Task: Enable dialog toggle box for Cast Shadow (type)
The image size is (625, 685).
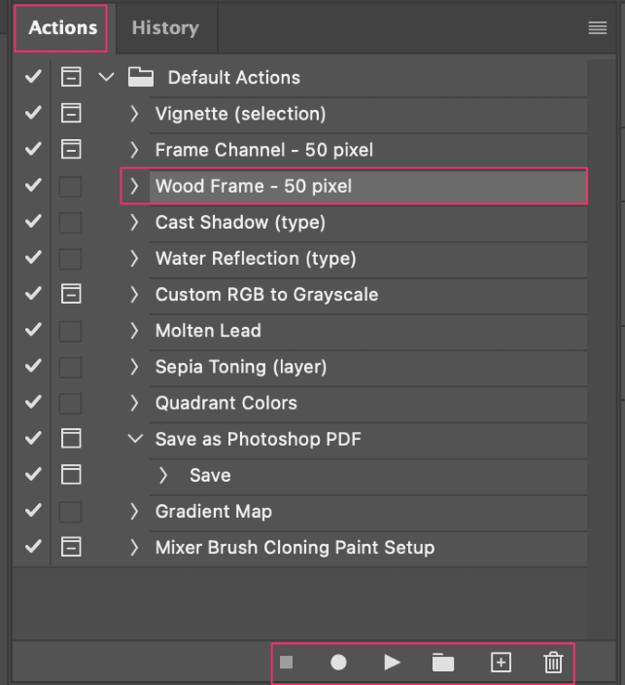Action: click(x=71, y=222)
